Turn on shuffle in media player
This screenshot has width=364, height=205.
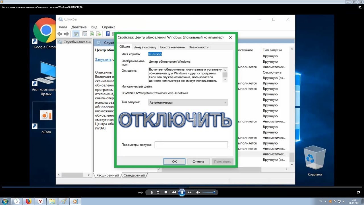point(152,192)
